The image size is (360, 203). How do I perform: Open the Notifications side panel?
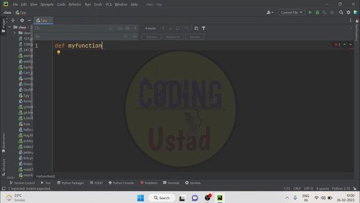[x=357, y=30]
